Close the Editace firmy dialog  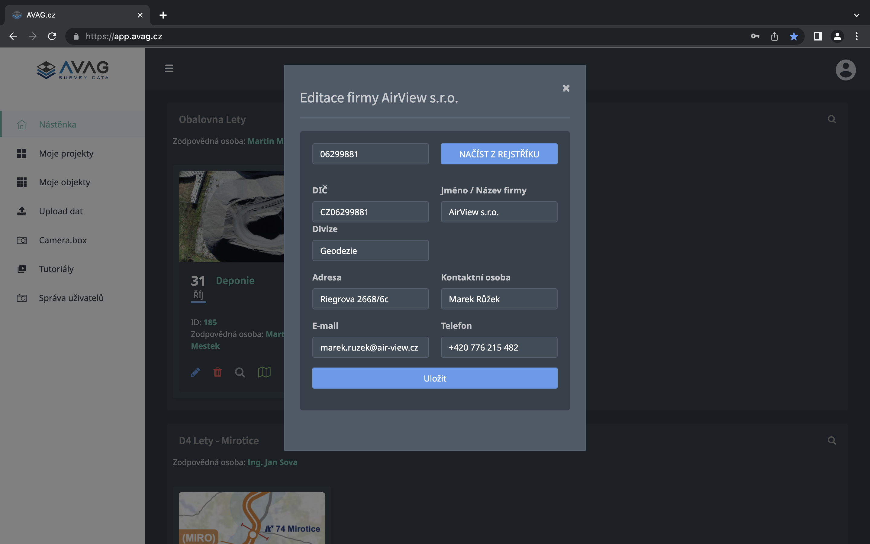(x=566, y=88)
